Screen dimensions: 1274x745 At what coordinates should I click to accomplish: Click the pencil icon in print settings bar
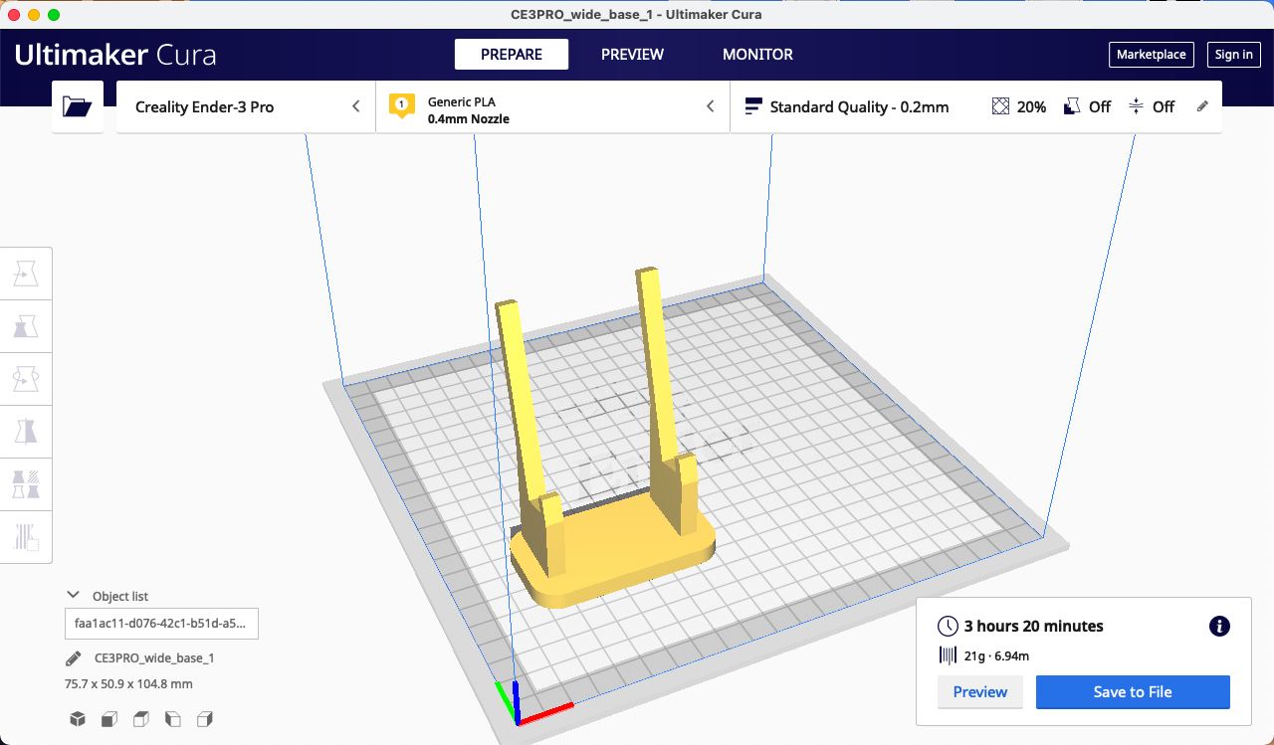tap(1202, 106)
